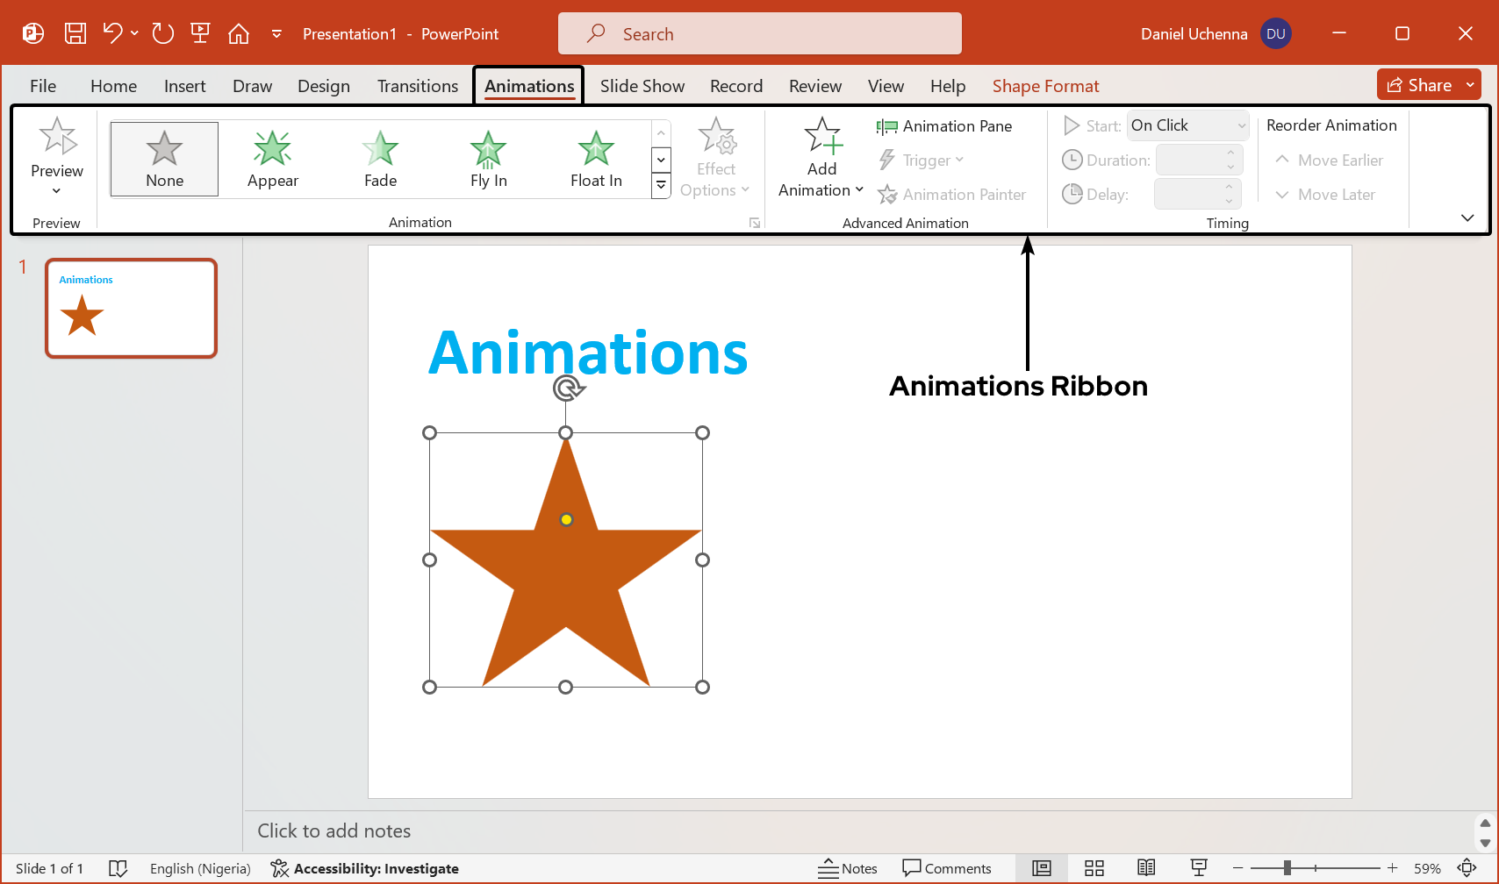The width and height of the screenshot is (1499, 884).
Task: Choose the Fly In animation
Action: coord(488,159)
